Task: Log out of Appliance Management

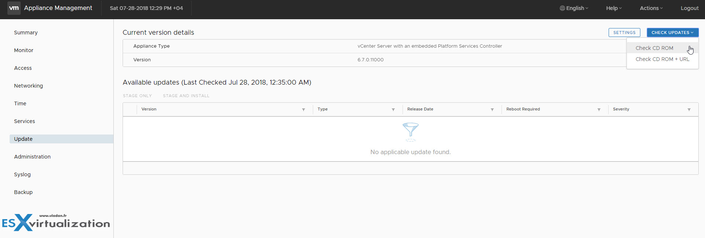Action: pos(689,8)
